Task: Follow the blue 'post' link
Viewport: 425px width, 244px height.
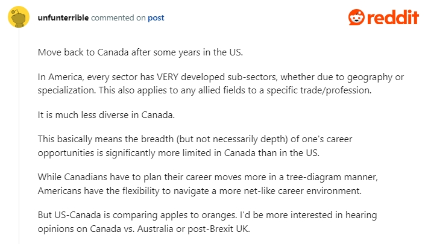Action: pos(156,18)
